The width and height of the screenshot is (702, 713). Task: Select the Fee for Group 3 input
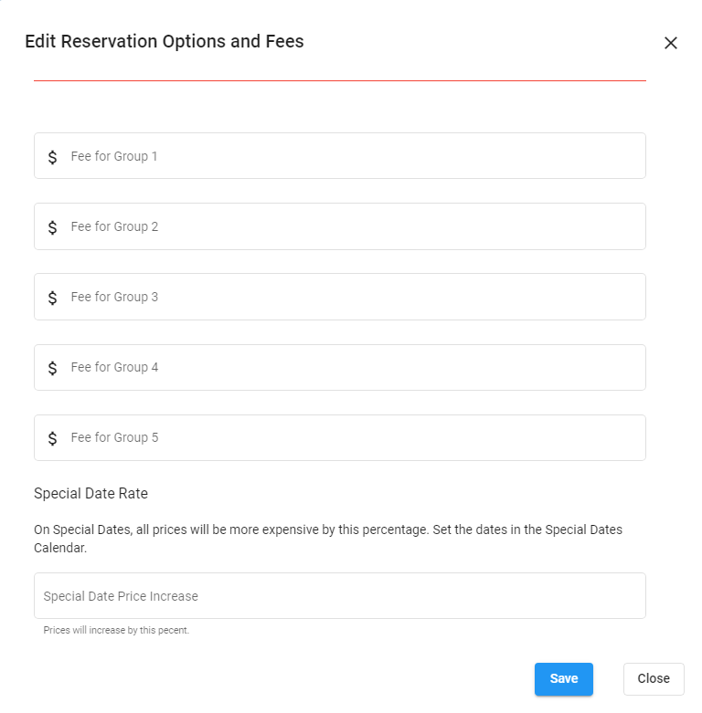(x=352, y=297)
